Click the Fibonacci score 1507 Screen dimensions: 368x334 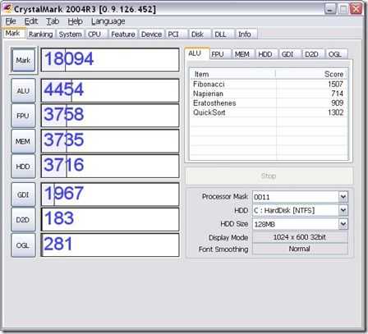click(335, 84)
